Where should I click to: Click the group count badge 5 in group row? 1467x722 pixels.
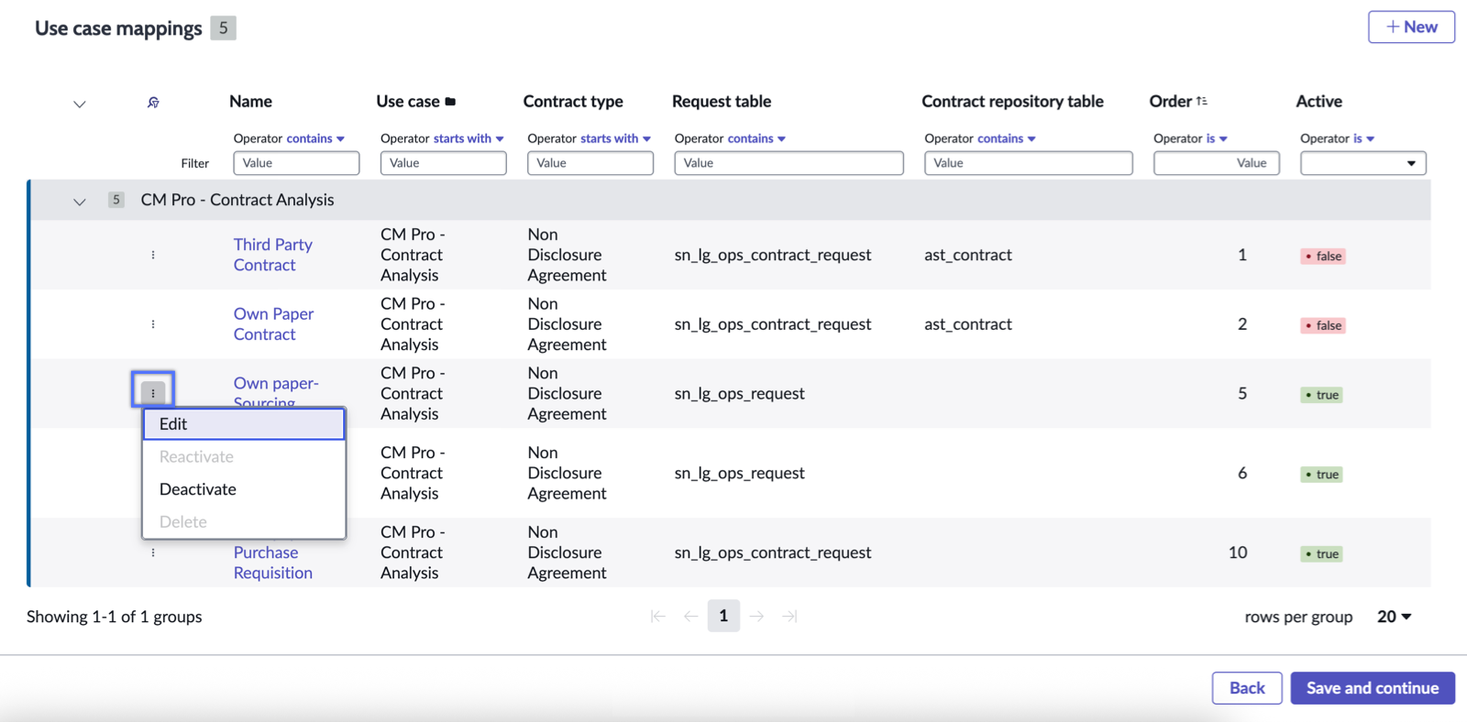(x=116, y=200)
